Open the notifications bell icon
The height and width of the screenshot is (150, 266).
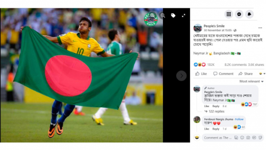click(x=249, y=14)
